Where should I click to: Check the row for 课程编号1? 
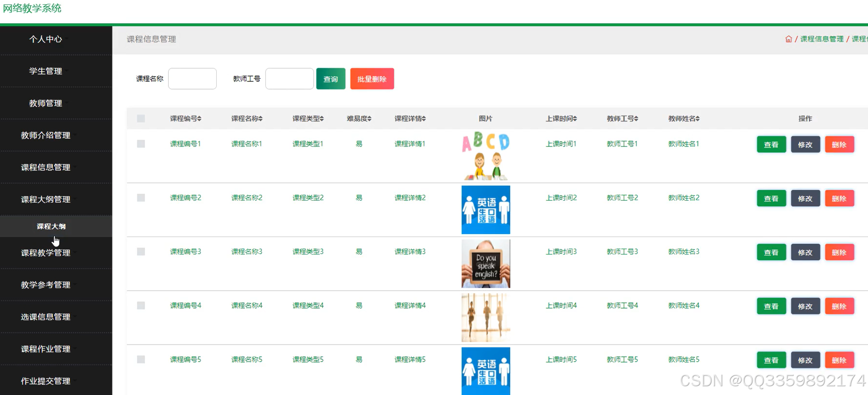(141, 144)
